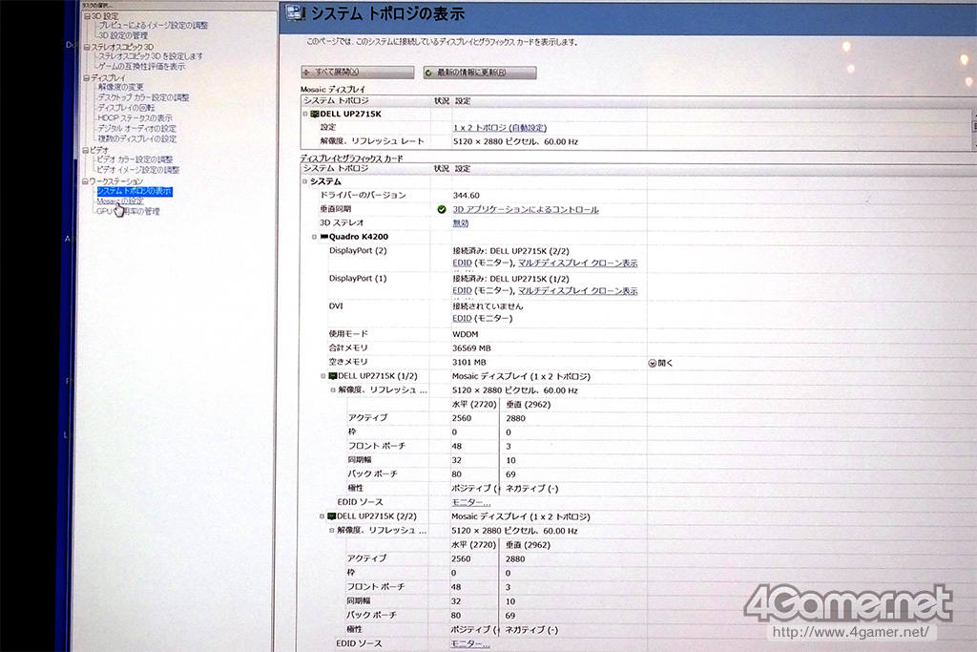977x652 pixels.
Task: Collapse 解像度、リフレッシュ under DELL UP2715K (2/2)
Action: pyautogui.click(x=331, y=531)
